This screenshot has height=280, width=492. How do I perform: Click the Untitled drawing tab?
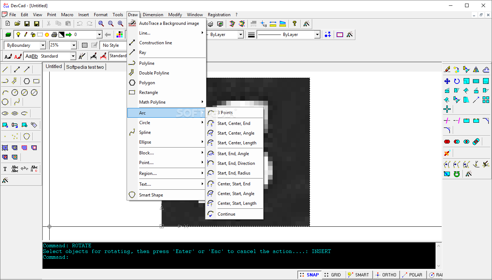coord(54,67)
